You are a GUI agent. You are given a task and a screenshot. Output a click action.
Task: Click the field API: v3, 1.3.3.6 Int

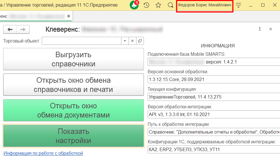[x=214, y=114]
